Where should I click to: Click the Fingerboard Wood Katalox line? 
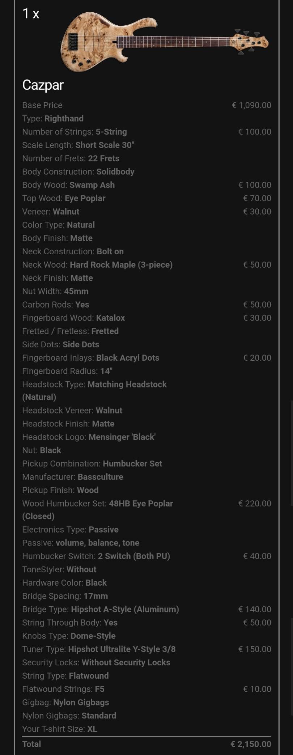[146, 318]
